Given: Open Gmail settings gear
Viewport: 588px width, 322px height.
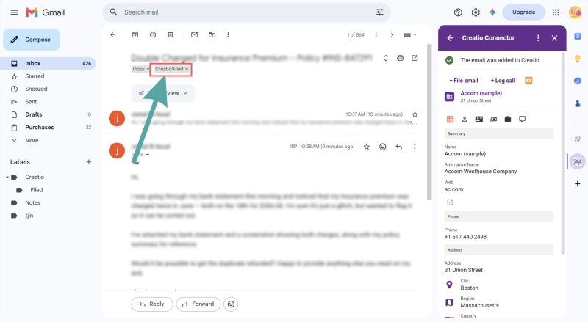Looking at the screenshot, I should [476, 12].
